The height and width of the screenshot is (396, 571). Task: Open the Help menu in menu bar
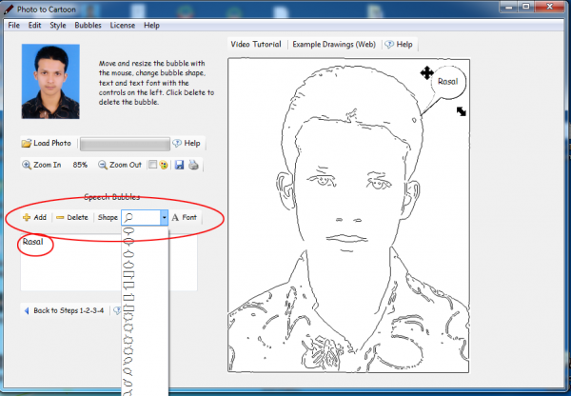pos(151,25)
